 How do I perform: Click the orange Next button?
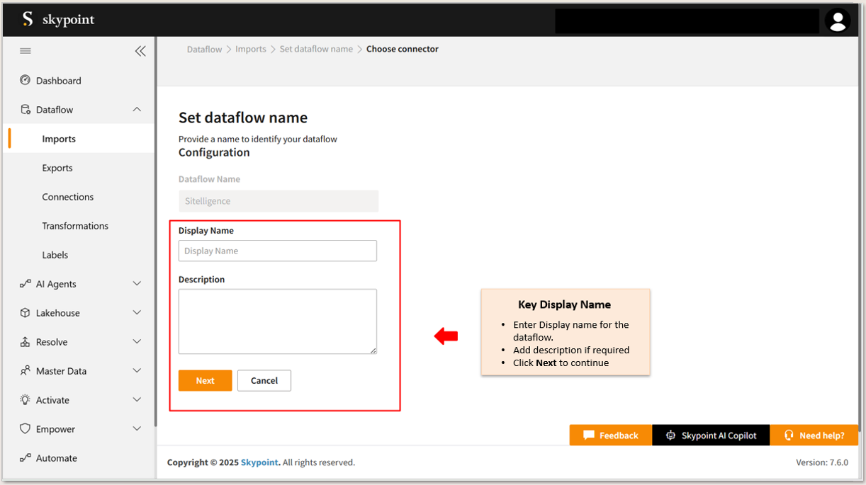click(205, 380)
